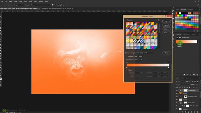Delete the adjustment via Properties trash icon
The width and height of the screenshot is (201, 113).
(197, 75)
